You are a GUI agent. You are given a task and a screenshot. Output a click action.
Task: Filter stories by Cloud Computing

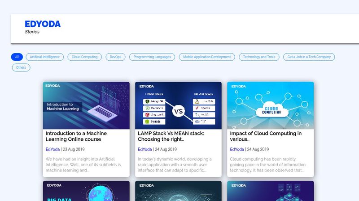tap(84, 57)
